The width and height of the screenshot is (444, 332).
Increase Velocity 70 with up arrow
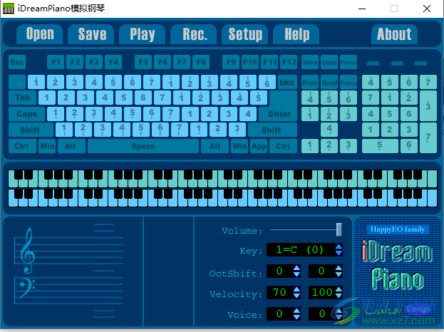[x=296, y=289]
